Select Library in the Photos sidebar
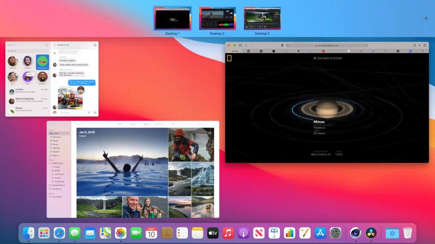435x244 pixels. [59, 133]
